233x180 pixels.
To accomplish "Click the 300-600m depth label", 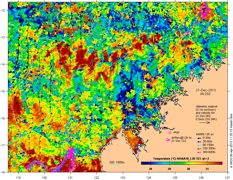I will [209, 152].
